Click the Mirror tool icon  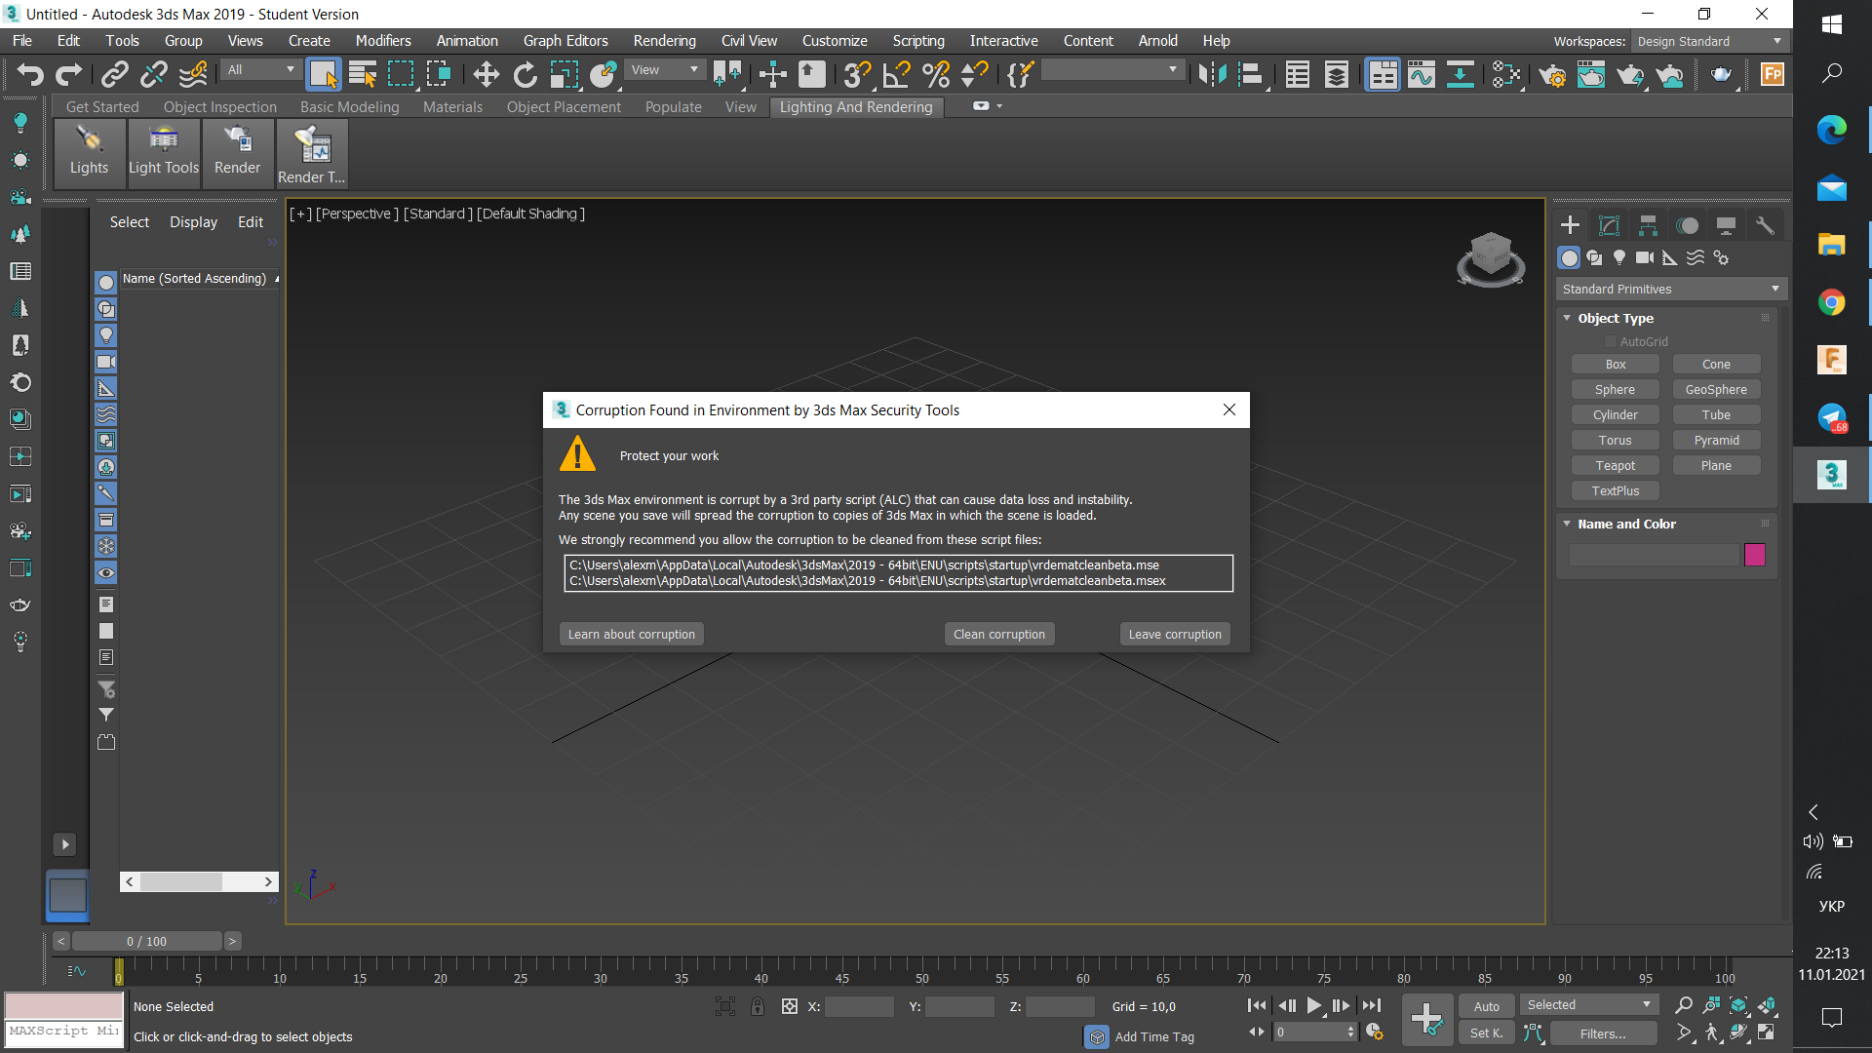(x=1212, y=74)
